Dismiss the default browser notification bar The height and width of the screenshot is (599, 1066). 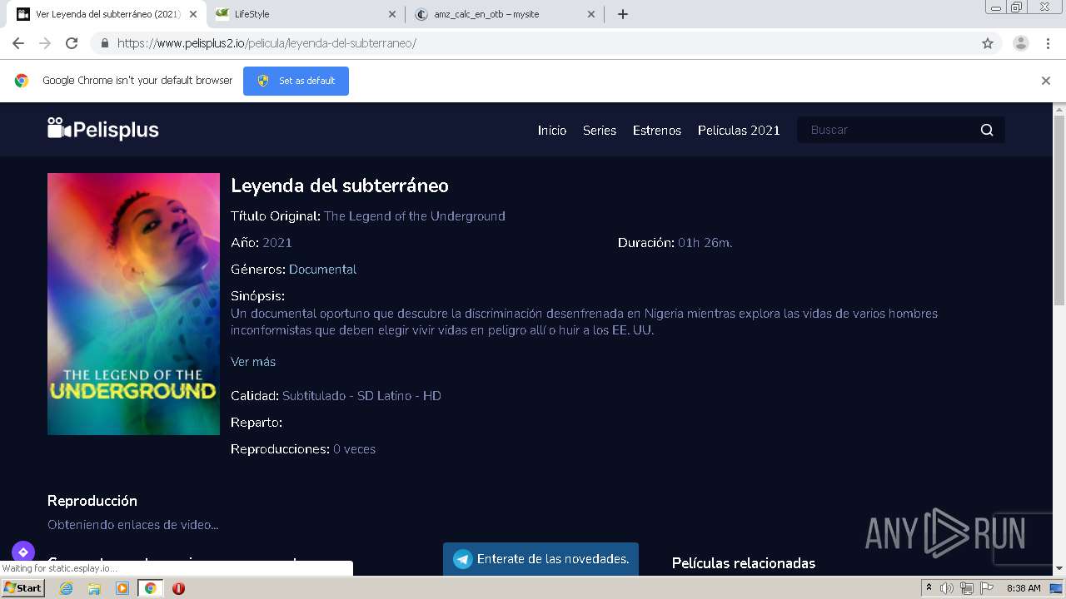(1046, 81)
